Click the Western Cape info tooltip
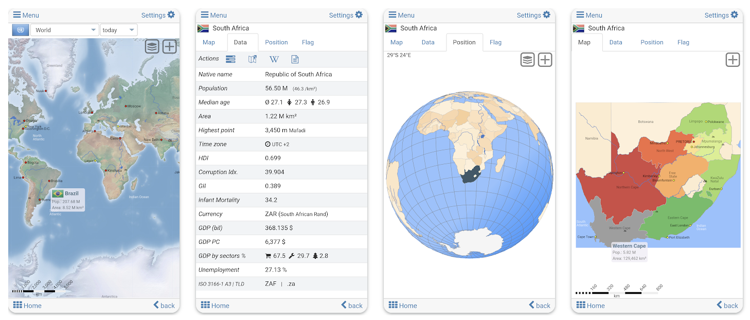 629,252
